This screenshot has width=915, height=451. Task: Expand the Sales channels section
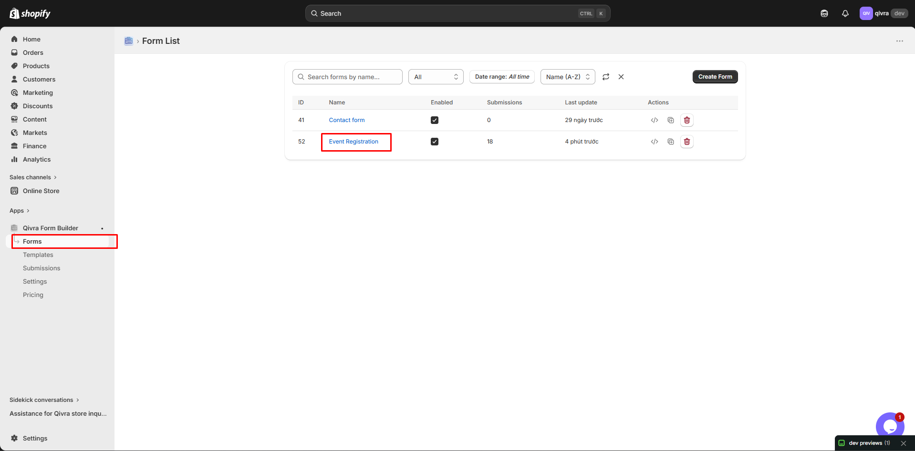coord(33,177)
